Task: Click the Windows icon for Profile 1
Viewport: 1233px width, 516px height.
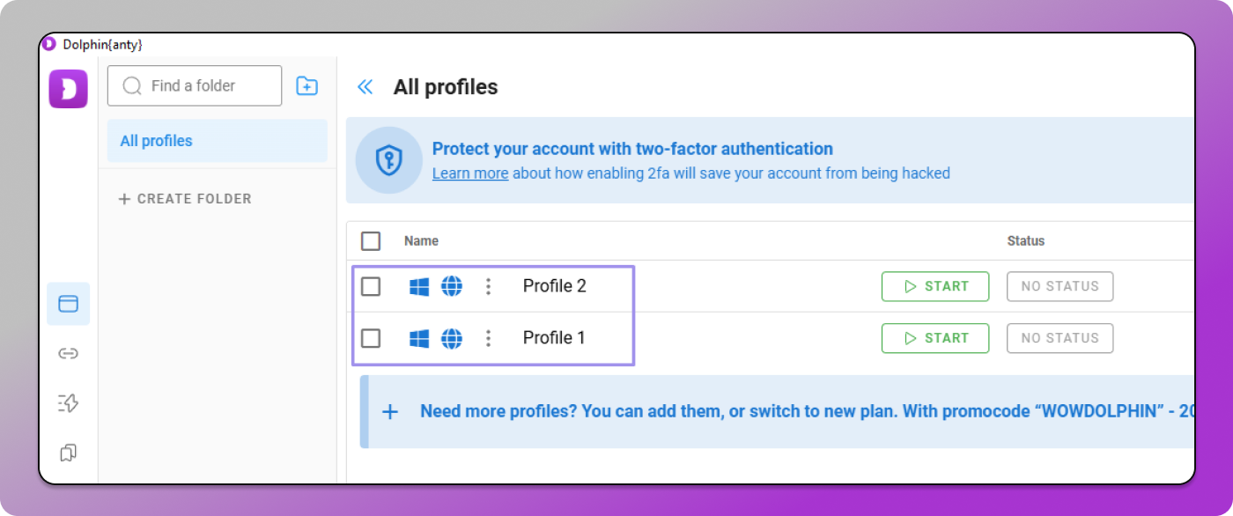Action: 419,338
